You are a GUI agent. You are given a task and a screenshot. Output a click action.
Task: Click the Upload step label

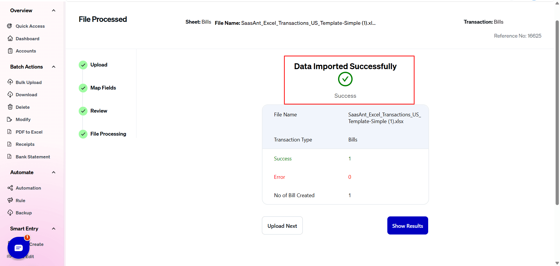(99, 65)
